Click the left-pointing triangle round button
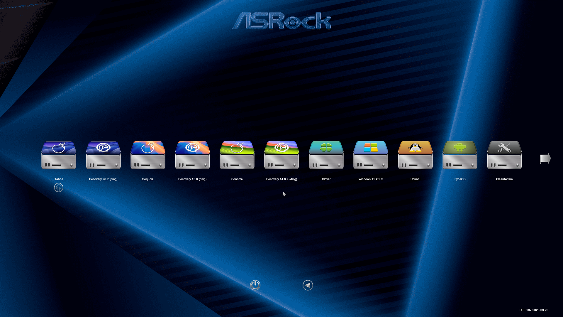 308,285
